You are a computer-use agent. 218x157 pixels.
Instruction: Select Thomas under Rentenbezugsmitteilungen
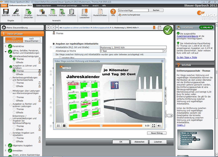point(20,83)
